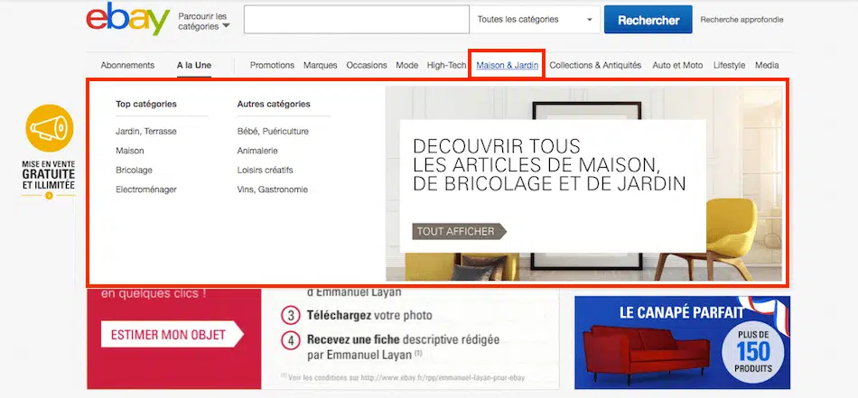Image resolution: width=858 pixels, height=398 pixels.
Task: Open the Promotions menu item
Action: pos(272,65)
